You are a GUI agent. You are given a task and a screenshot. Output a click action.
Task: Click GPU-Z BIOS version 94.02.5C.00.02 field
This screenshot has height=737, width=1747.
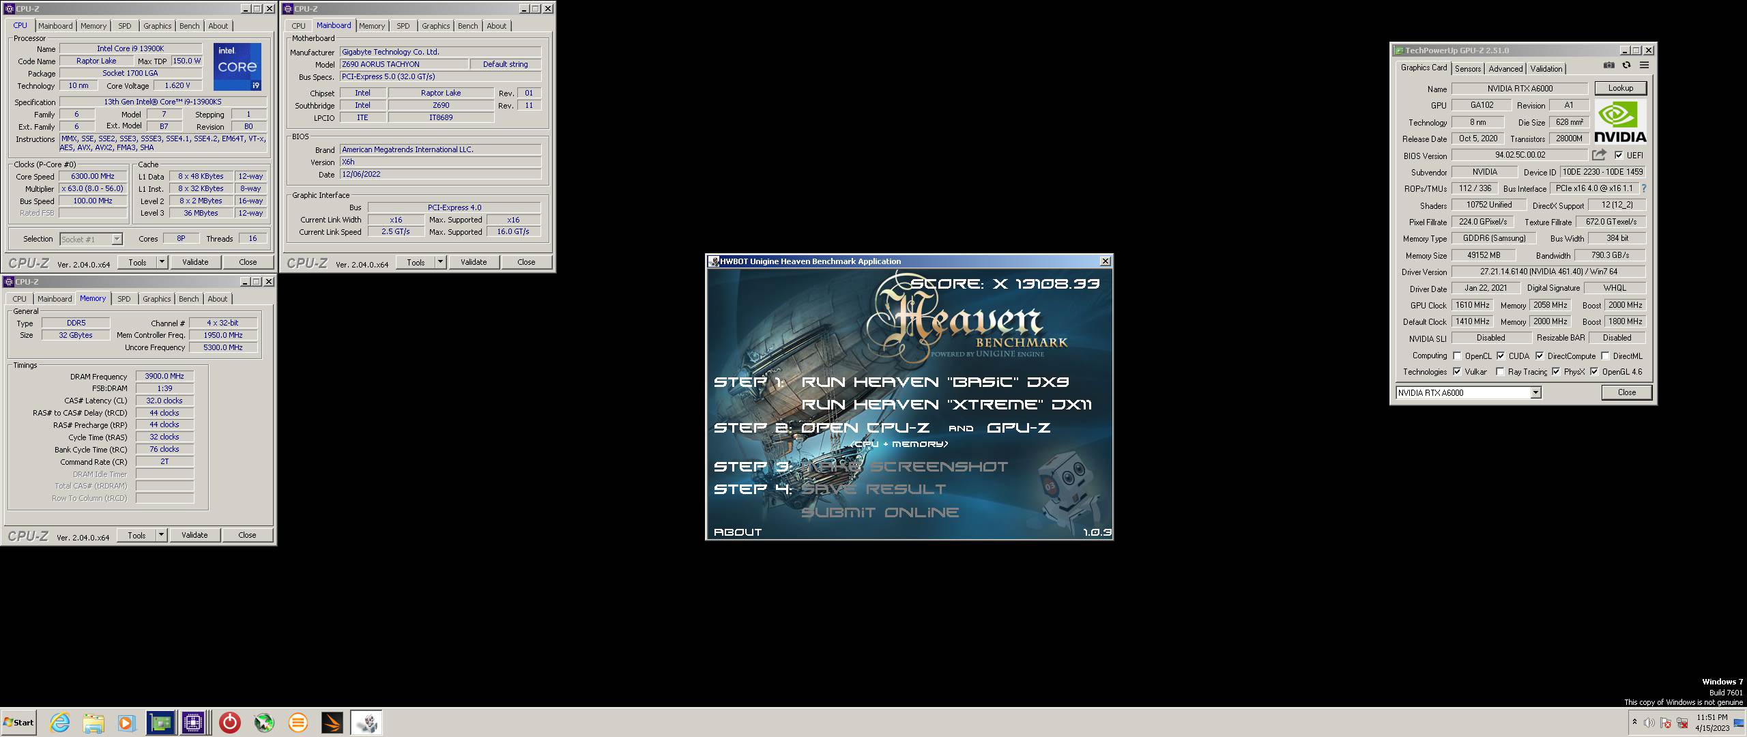pyautogui.click(x=1520, y=155)
